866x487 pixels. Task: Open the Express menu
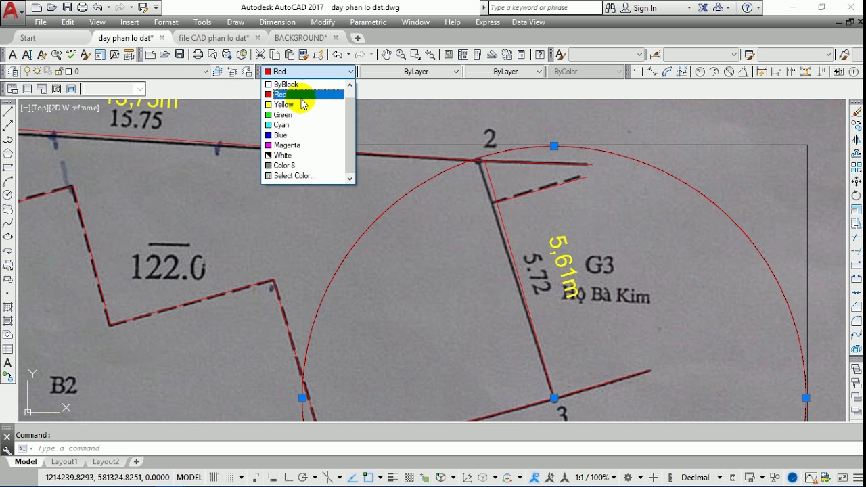[488, 22]
